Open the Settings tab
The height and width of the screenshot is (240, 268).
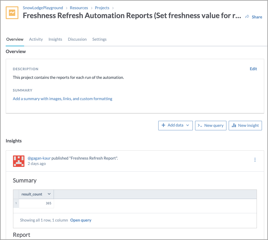coord(99,39)
